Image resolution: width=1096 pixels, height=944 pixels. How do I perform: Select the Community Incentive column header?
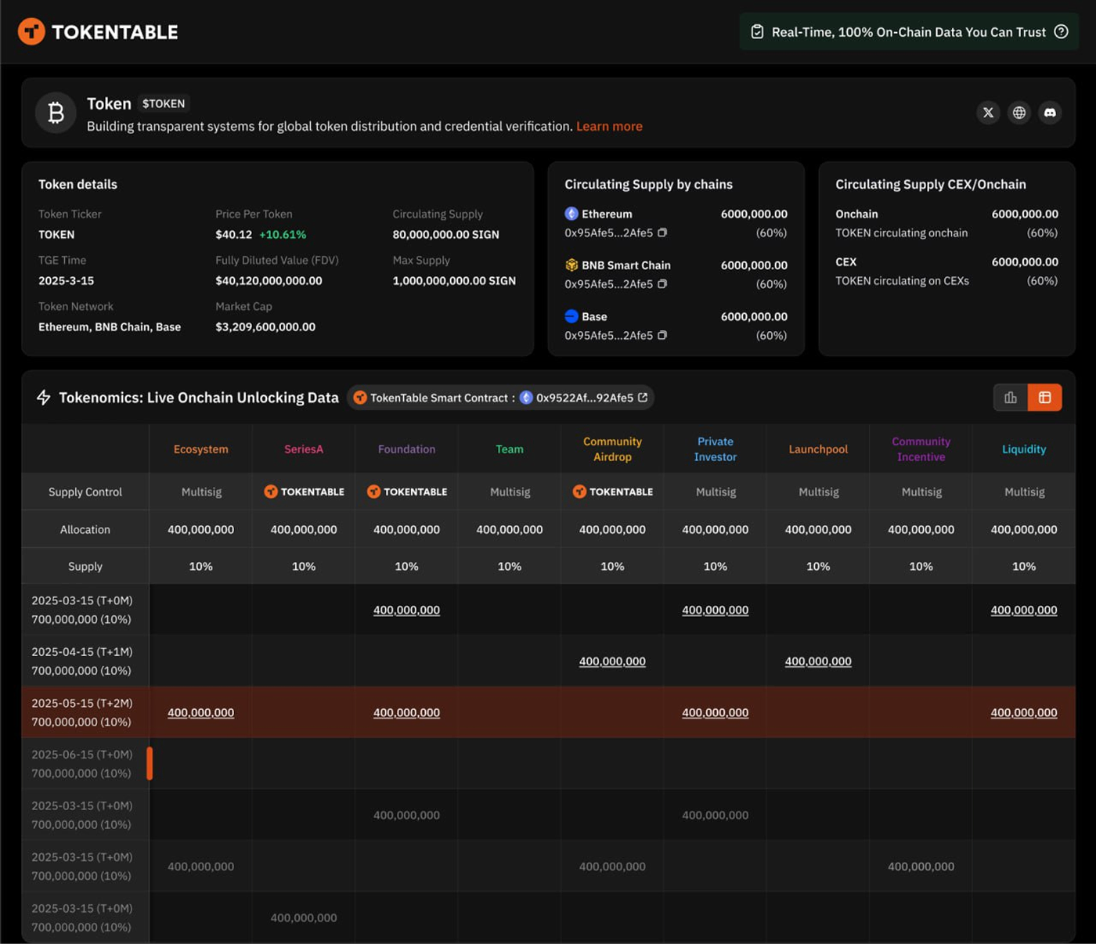(x=921, y=449)
